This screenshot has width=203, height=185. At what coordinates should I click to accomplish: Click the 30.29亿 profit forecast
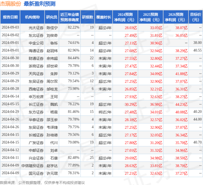(131, 104)
